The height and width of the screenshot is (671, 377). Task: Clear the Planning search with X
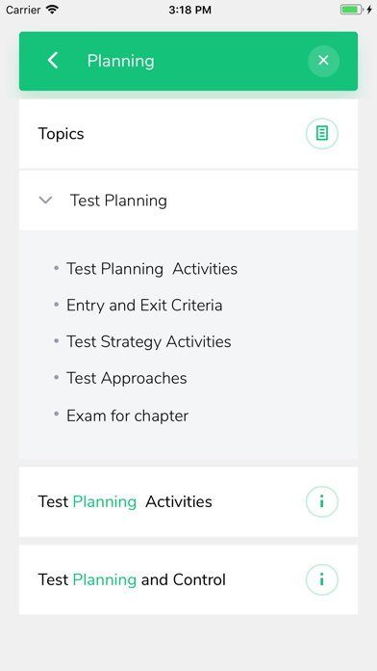[x=324, y=61]
